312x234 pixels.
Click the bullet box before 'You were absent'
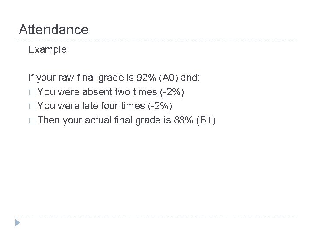coord(32,92)
